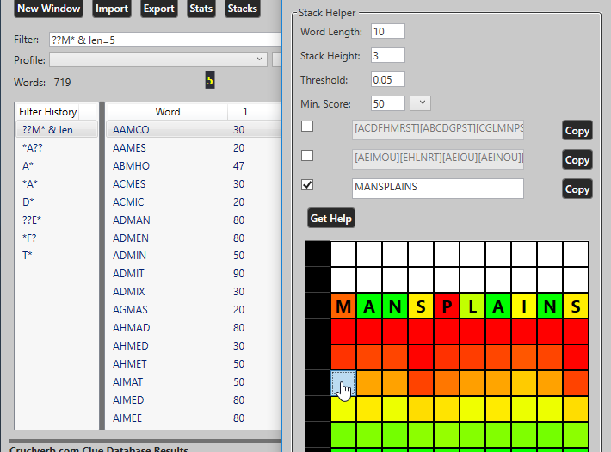
Task: Select '*F?' in Filter History
Action: point(57,238)
